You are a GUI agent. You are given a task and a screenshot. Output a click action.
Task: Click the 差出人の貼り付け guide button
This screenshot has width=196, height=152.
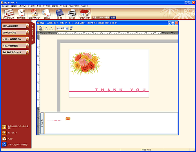tap(15, 26)
